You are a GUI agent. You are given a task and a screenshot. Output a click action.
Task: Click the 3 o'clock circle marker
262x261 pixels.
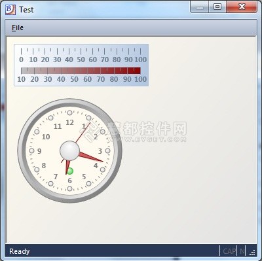coord(107,150)
